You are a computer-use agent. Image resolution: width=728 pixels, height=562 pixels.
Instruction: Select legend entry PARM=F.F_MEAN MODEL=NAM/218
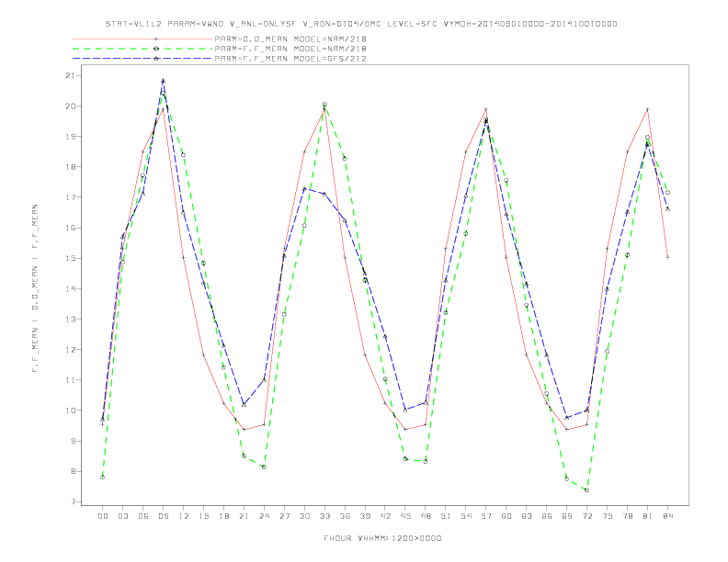point(290,49)
